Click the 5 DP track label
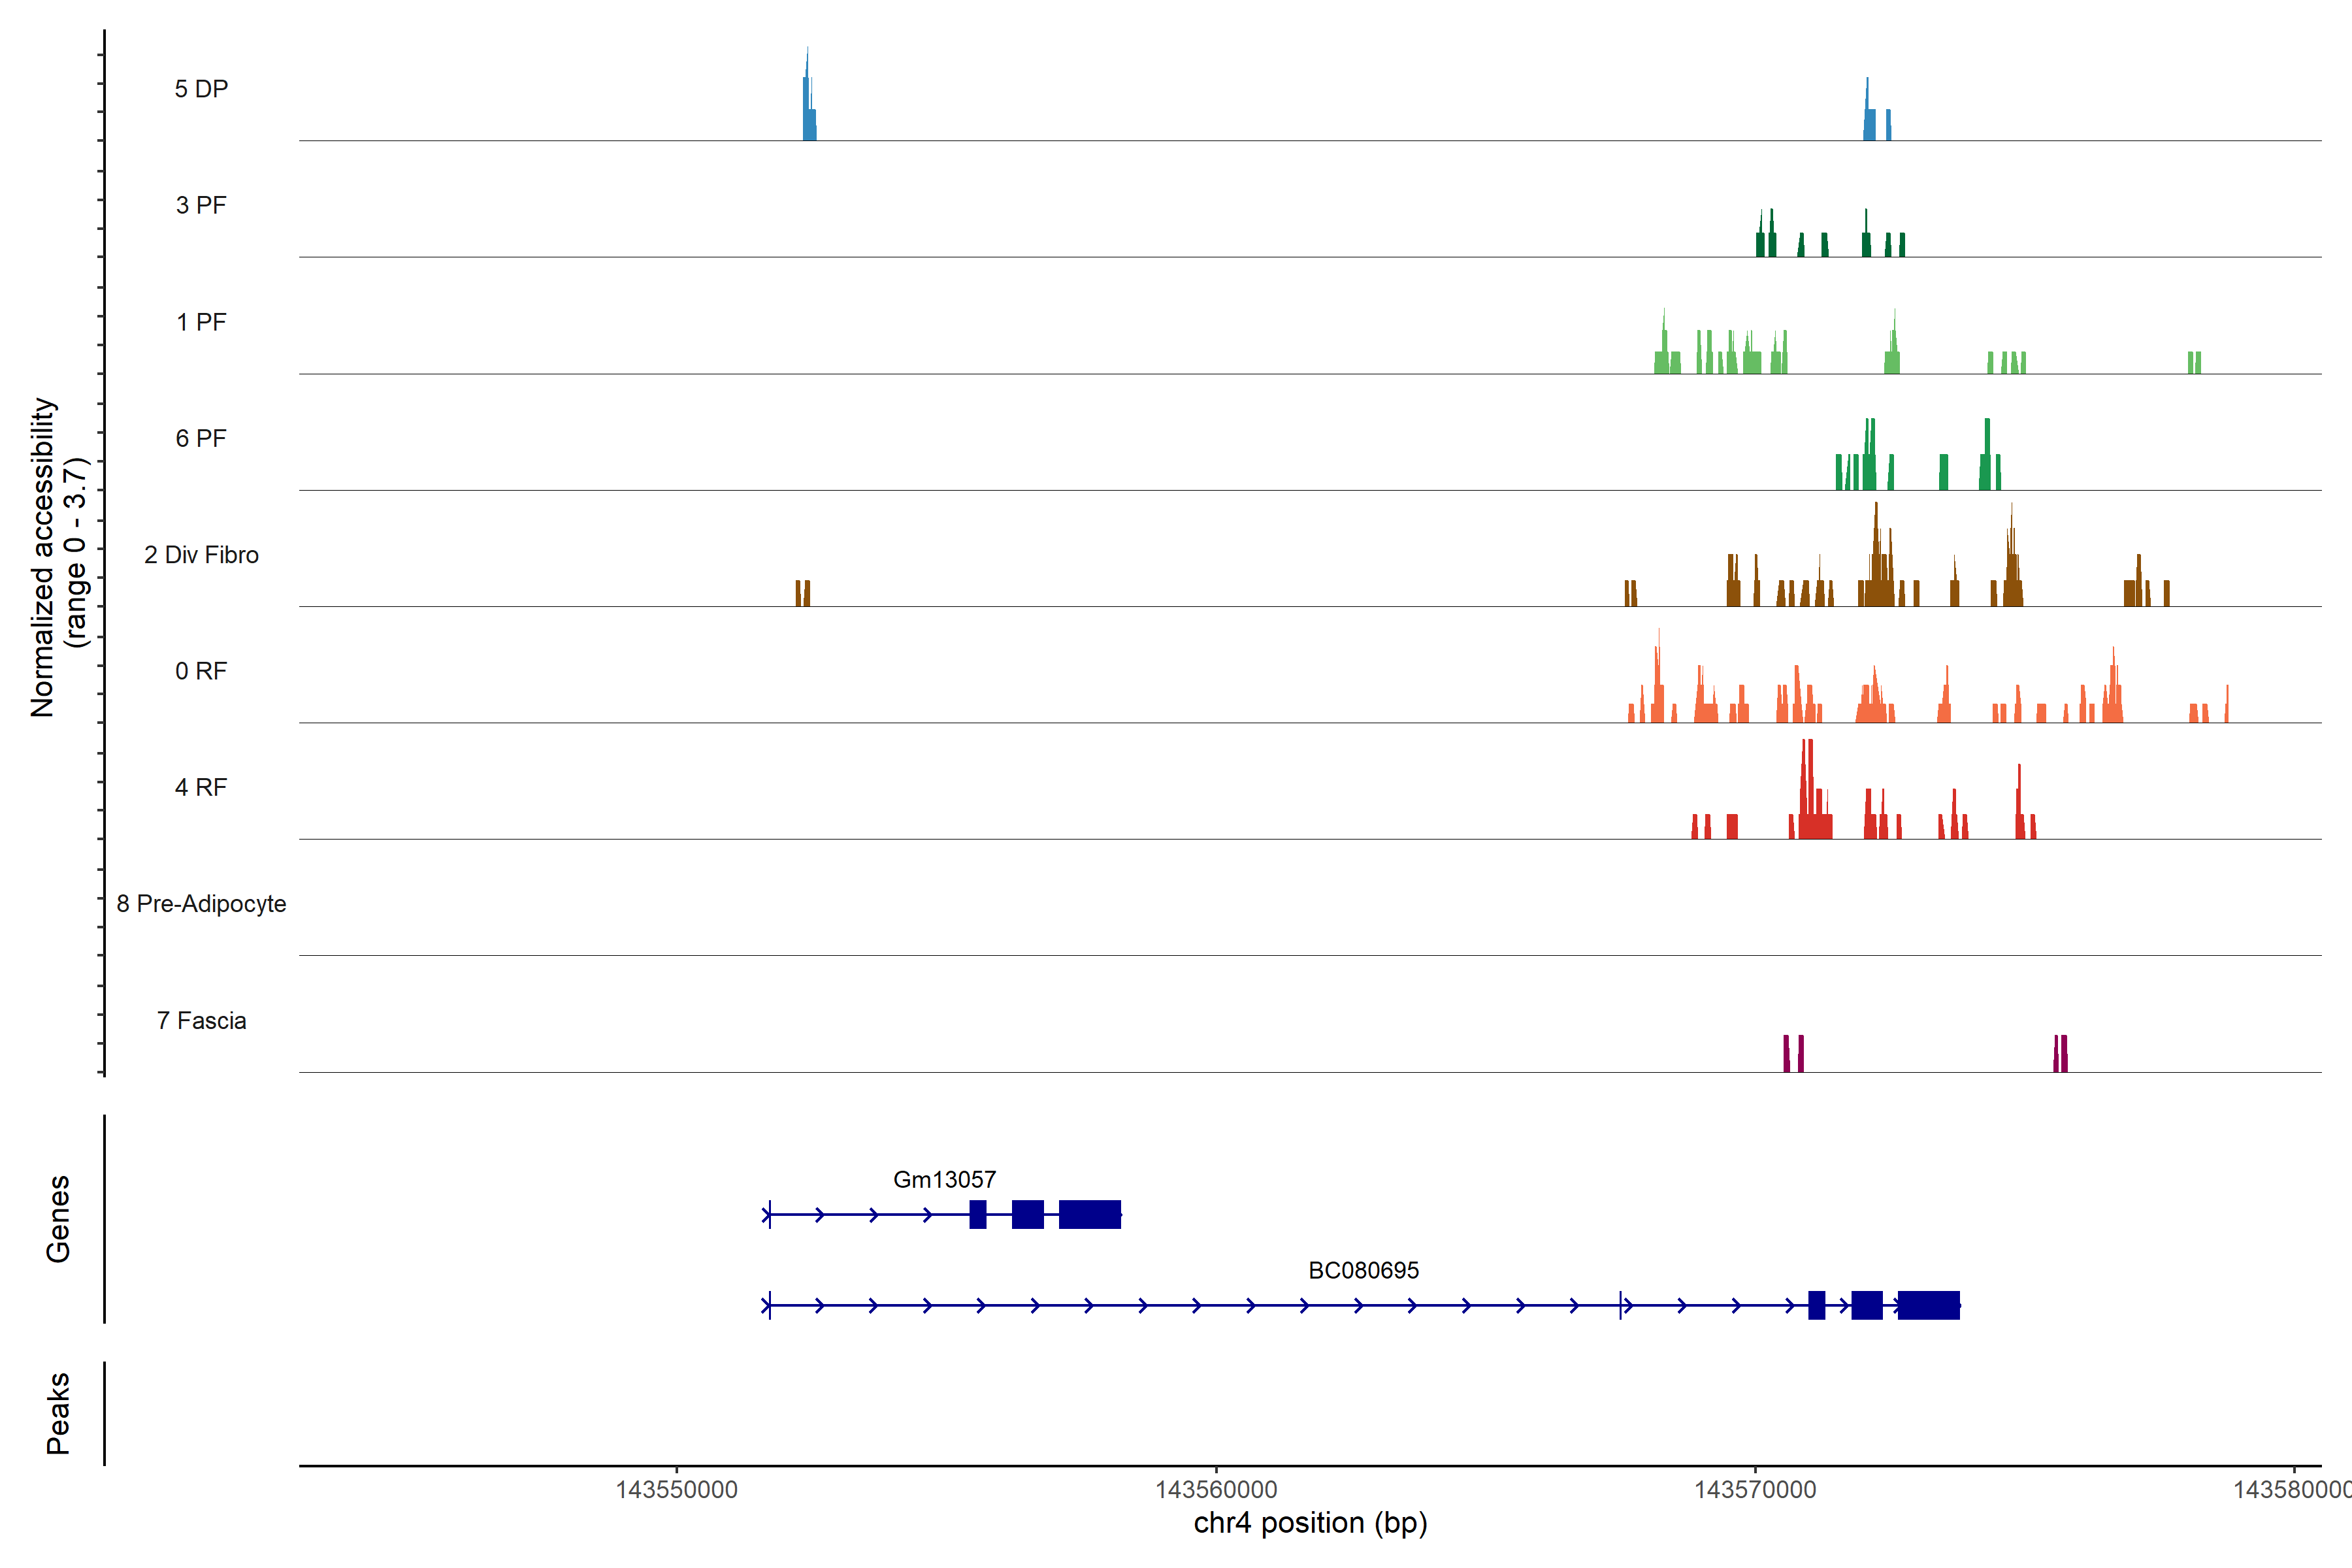This screenshot has height=1568, width=2352. pyautogui.click(x=201, y=89)
